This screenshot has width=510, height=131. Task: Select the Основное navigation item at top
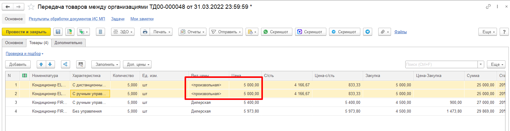14,19
